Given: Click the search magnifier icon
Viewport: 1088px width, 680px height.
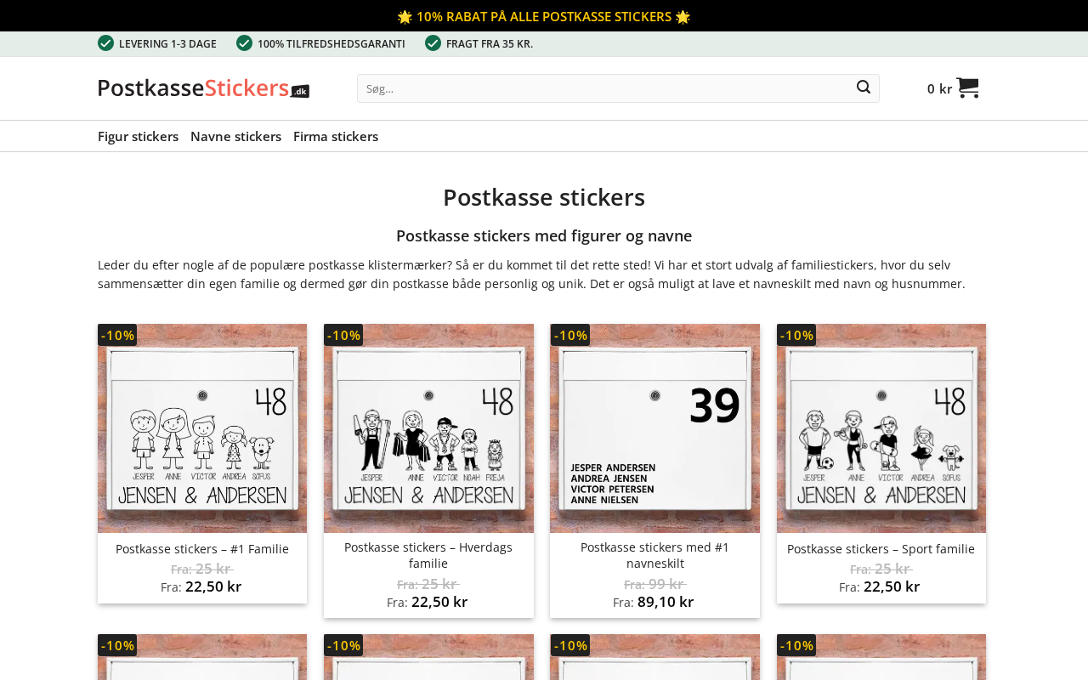Looking at the screenshot, I should tap(863, 88).
